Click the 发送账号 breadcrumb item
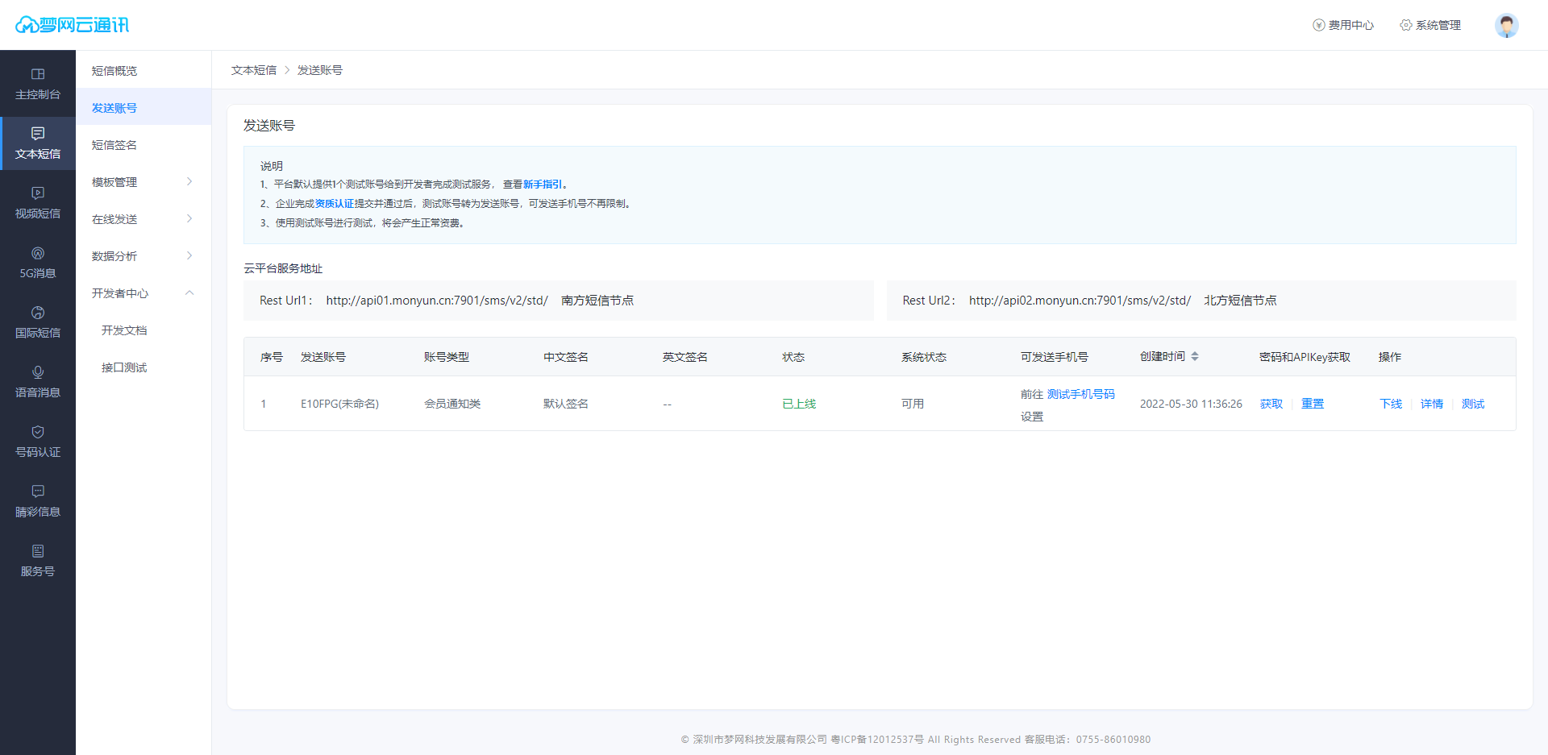This screenshot has height=755, width=1548. [320, 70]
